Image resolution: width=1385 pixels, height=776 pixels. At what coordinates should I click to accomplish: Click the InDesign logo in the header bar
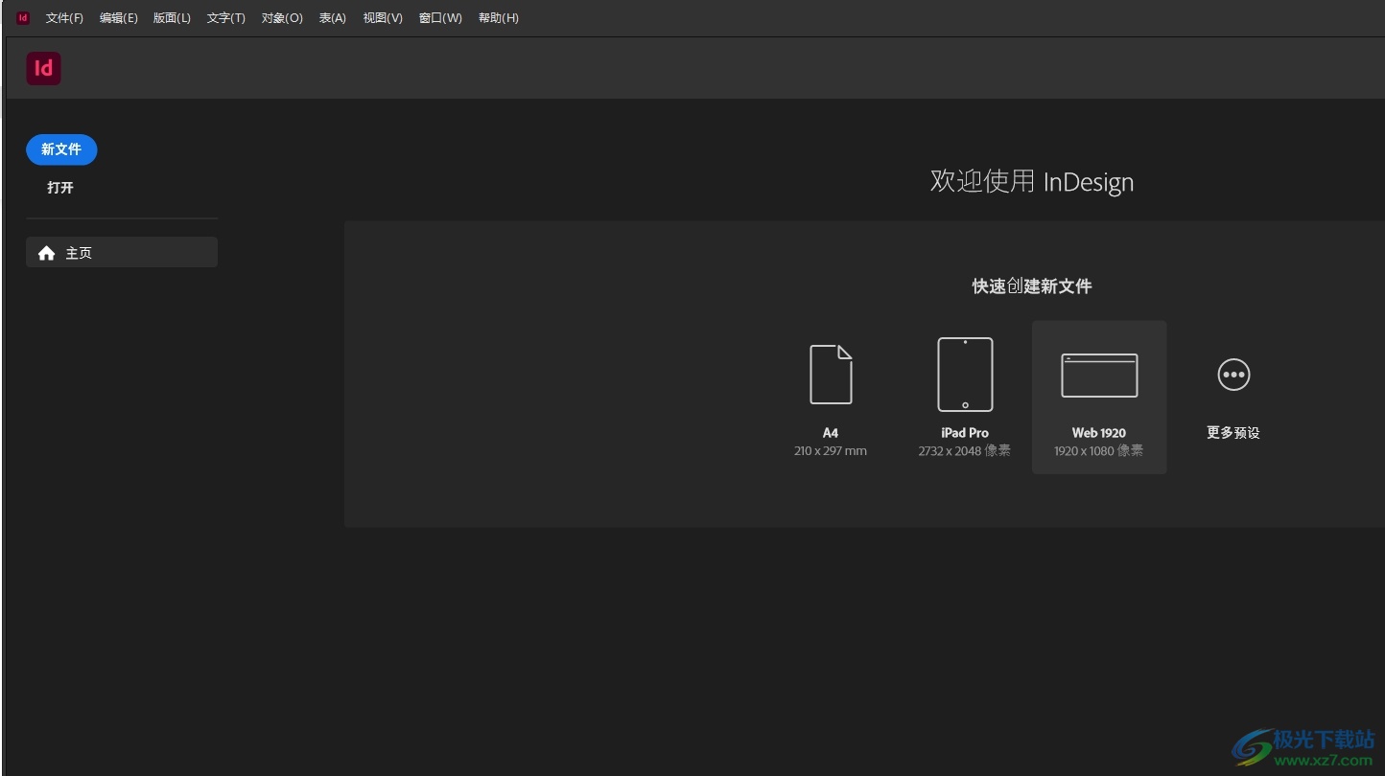43,68
